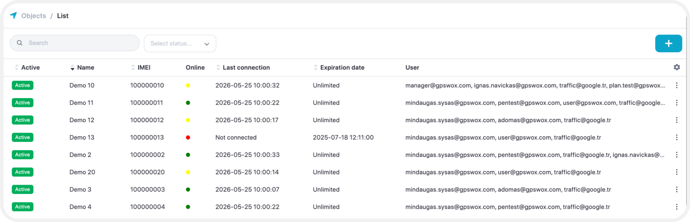
Task: Open the Demo 12 object name
Action: click(82, 120)
